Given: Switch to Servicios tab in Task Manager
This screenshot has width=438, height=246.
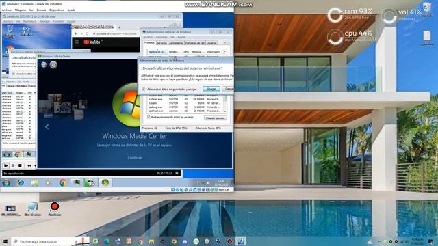Looking at the screenshot, I should tap(162, 43).
